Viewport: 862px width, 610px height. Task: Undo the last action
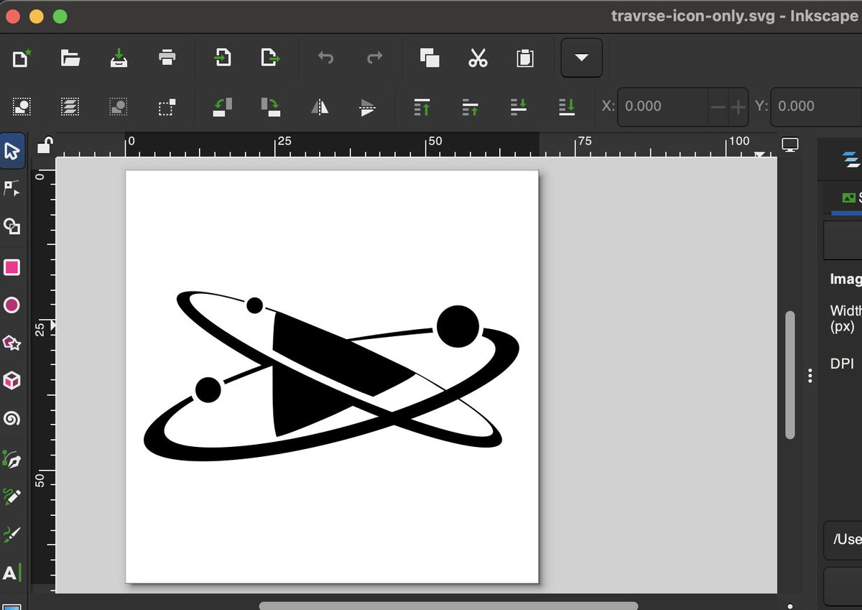click(x=325, y=57)
